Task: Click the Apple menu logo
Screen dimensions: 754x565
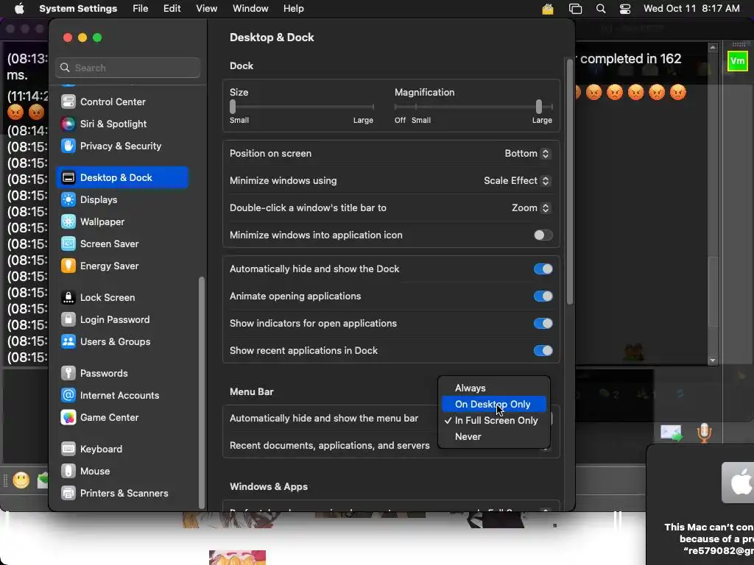Action: [x=19, y=9]
